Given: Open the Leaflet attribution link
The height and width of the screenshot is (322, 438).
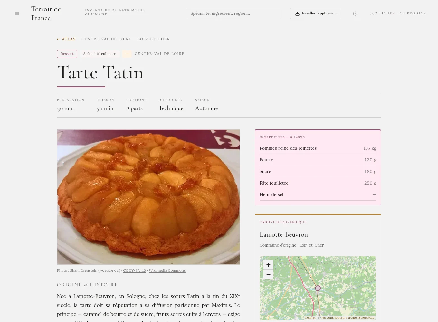Looking at the screenshot, I should coord(310,318).
